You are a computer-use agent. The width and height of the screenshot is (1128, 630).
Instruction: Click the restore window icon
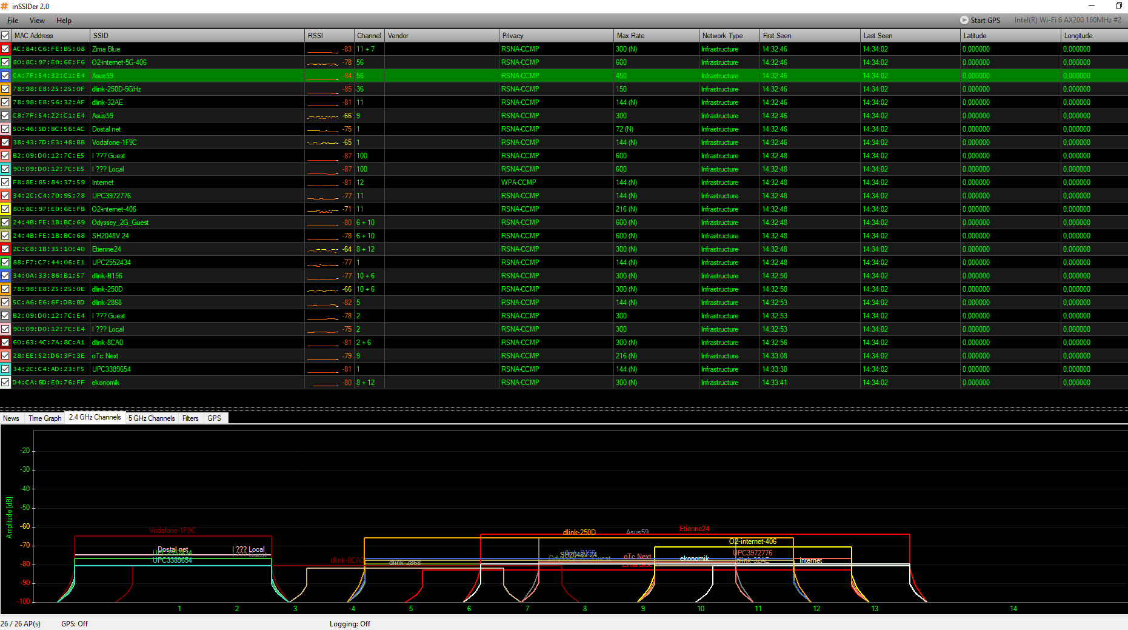pos(1118,6)
